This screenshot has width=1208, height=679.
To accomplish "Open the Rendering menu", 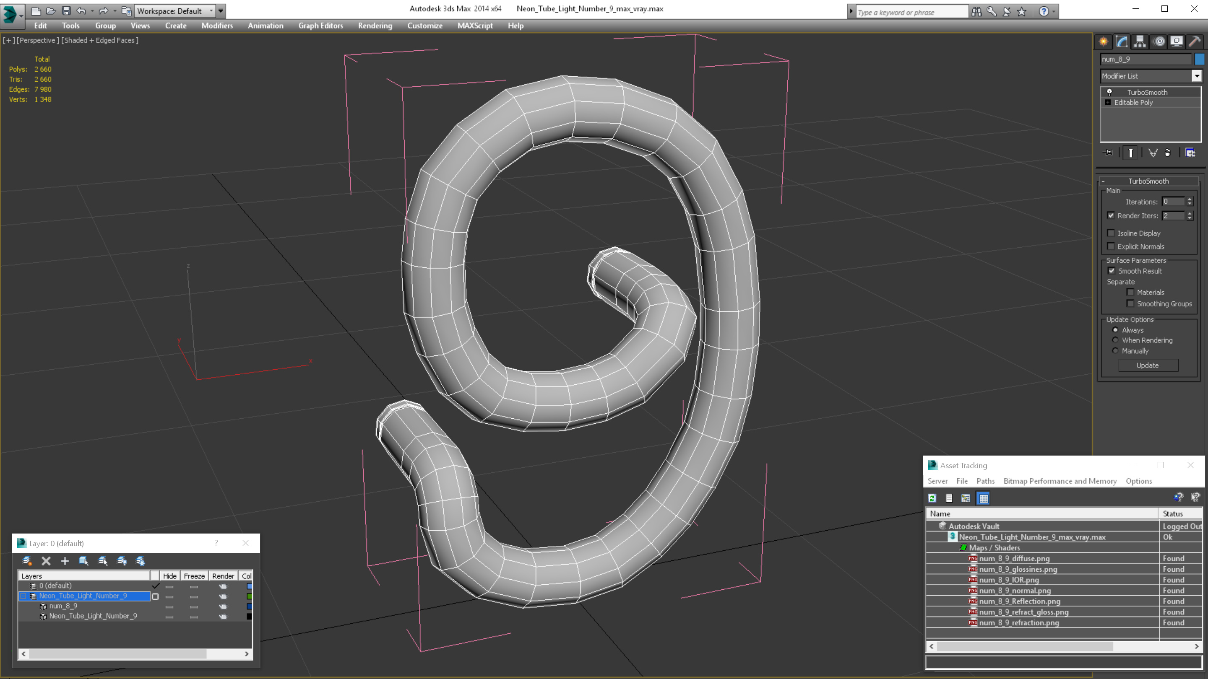I will [375, 26].
